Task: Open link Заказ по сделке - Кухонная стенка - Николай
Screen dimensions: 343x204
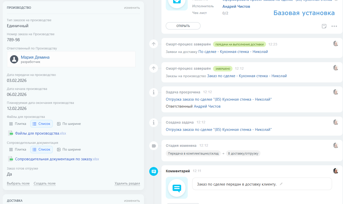Action: point(247,76)
